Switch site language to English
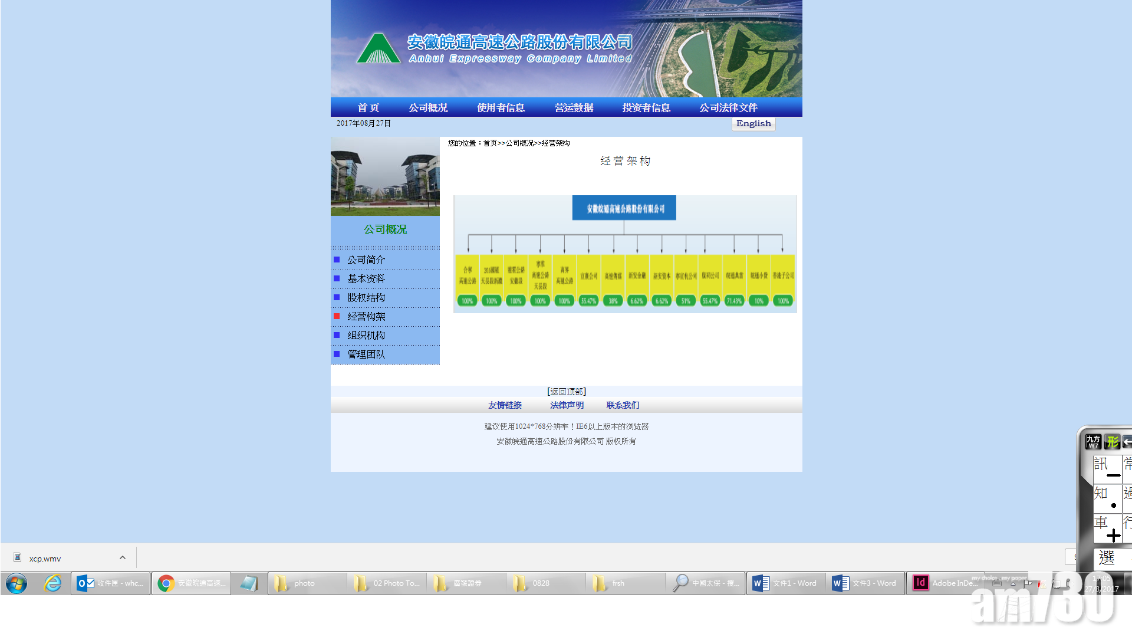The height and width of the screenshot is (637, 1132). tap(753, 123)
